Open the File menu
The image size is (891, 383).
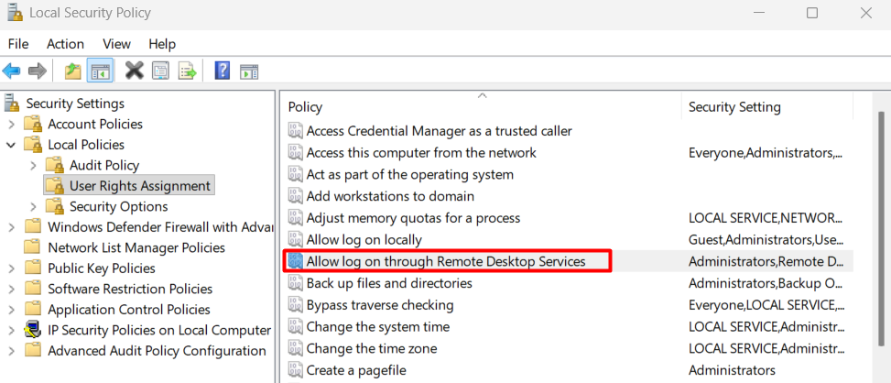pos(18,44)
